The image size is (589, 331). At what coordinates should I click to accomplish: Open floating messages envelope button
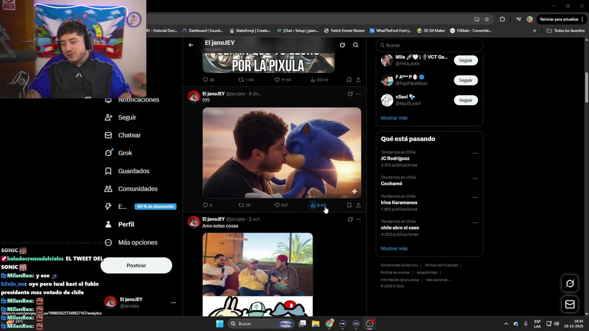tap(570, 304)
